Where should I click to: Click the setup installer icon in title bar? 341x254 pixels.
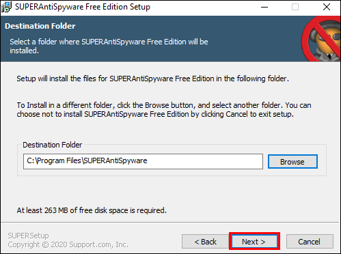(6, 7)
